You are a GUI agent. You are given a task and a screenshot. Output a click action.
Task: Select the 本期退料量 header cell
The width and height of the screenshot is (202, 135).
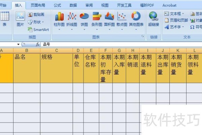148,68
